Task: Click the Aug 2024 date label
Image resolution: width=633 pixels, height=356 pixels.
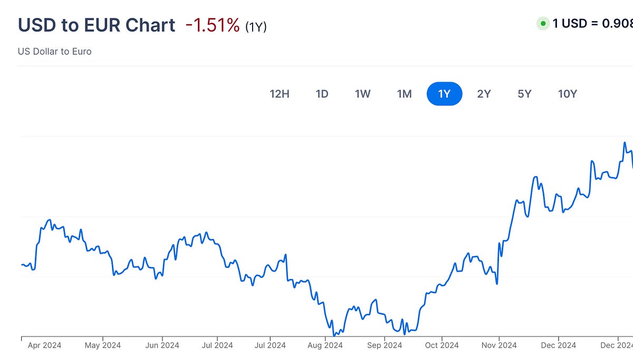Action: pos(327,345)
